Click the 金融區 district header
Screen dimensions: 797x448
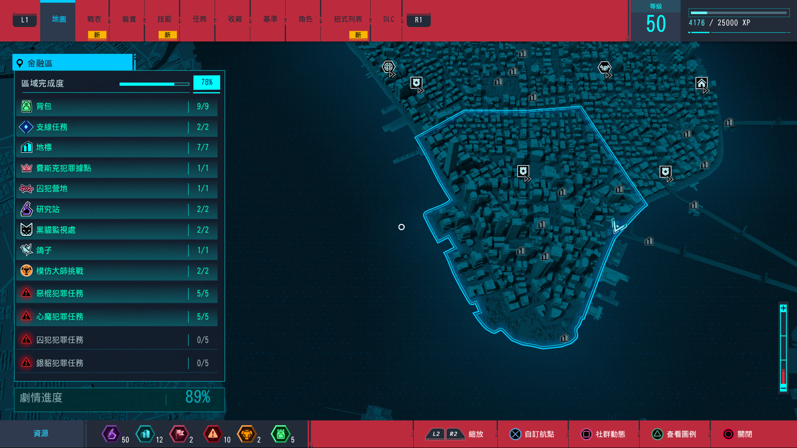click(x=73, y=63)
